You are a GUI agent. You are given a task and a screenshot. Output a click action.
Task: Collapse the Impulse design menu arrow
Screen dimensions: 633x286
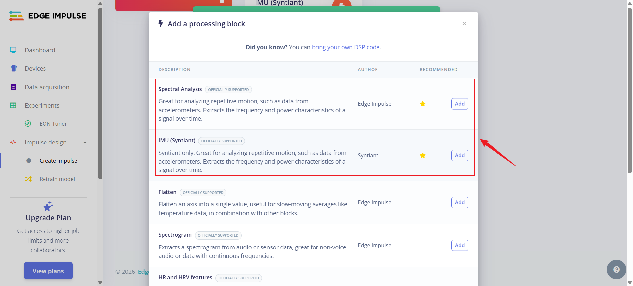click(85, 143)
